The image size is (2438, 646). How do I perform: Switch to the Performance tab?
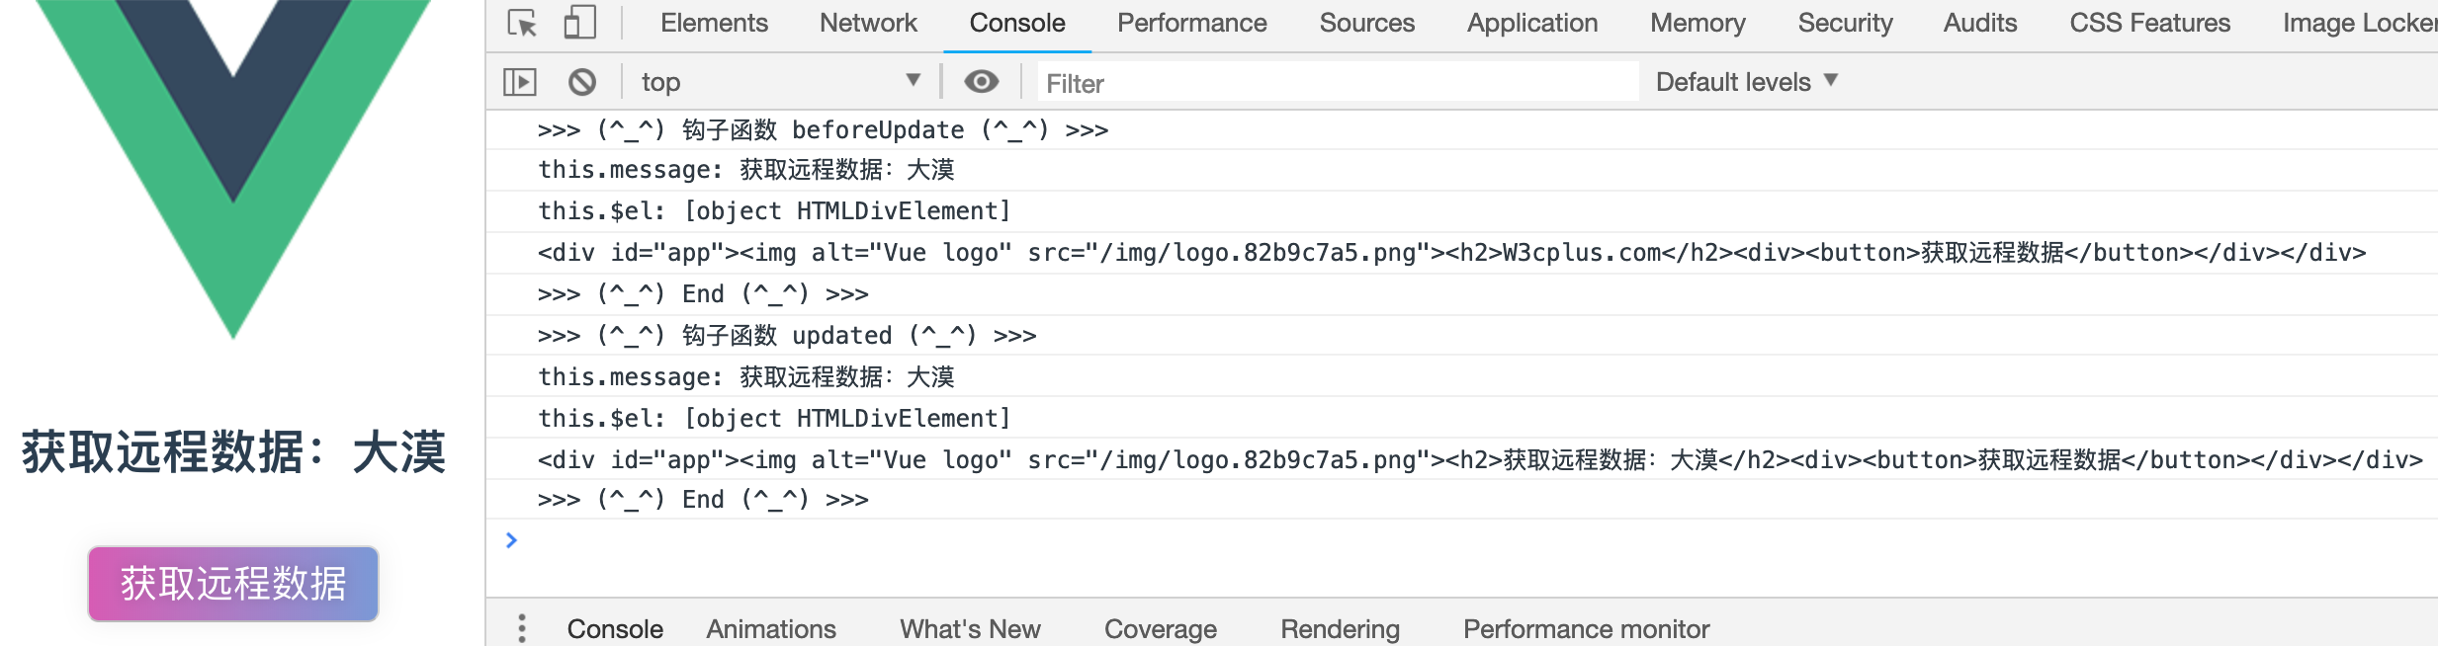(1192, 23)
